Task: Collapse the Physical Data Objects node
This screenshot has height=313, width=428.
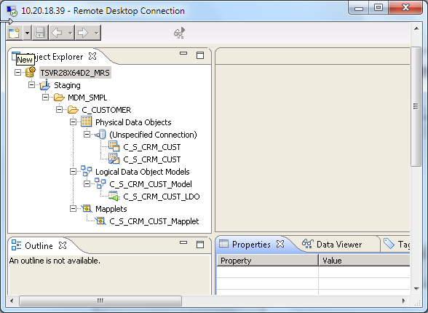Action: coord(73,122)
